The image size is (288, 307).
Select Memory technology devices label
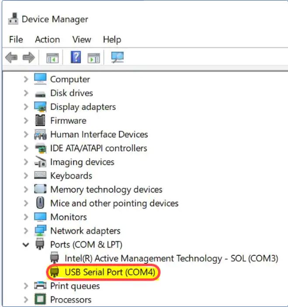(106, 190)
